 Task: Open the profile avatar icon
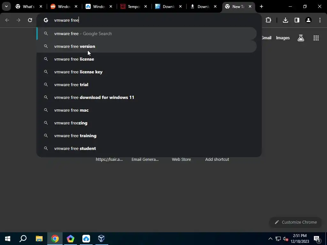308,20
